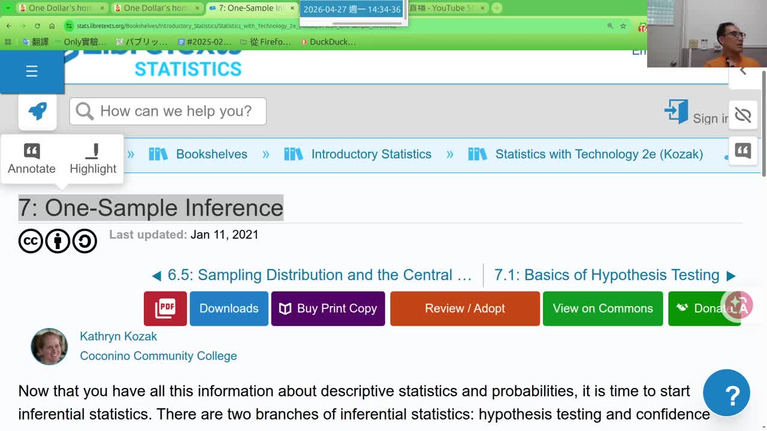Open the 翻譯 bookmark
Viewport: 767px width, 431px height.
(x=35, y=42)
